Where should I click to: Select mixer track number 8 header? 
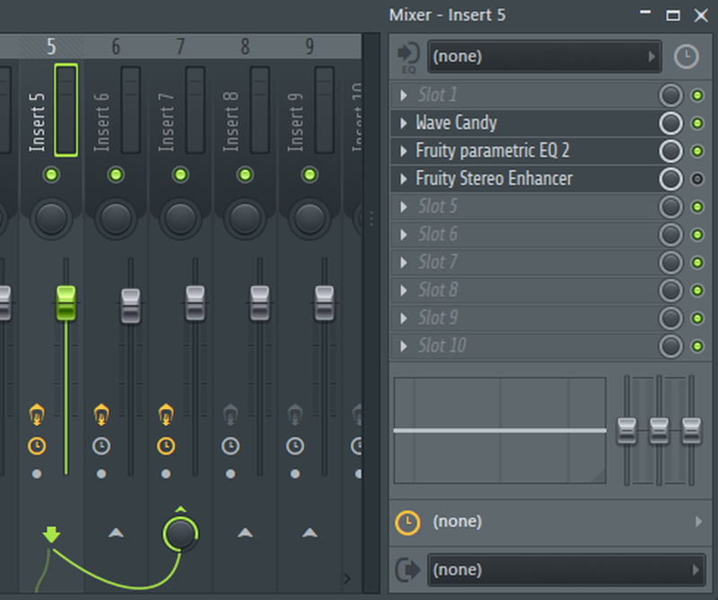coord(245,47)
